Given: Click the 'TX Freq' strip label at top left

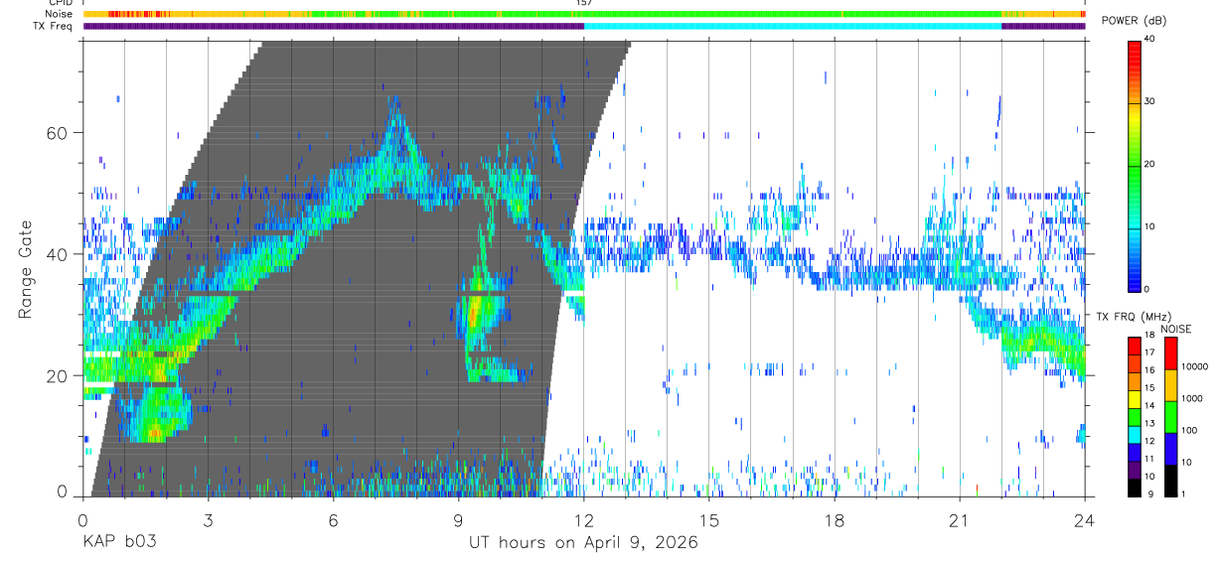Looking at the screenshot, I should point(55,26).
